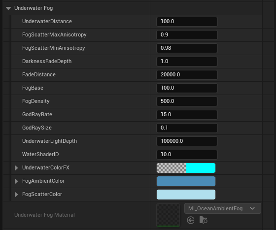This screenshot has height=230, width=276.
Task: Edit the FogScatterMinAnisotropy value field
Action: 187,48
